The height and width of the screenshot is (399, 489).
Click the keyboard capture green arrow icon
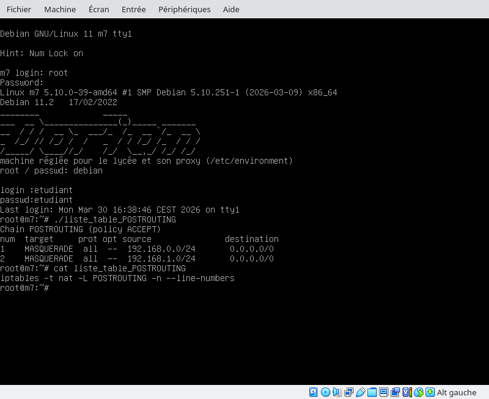point(430,392)
